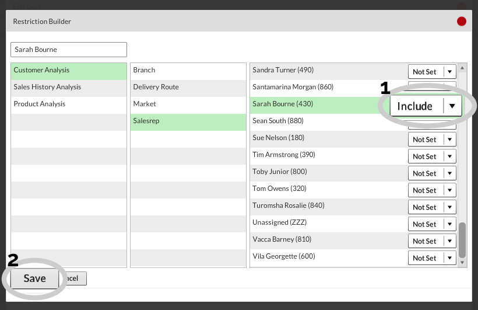The width and height of the screenshot is (478, 310).
Task: Select the Toby Junior (800) row
Action: point(354,173)
